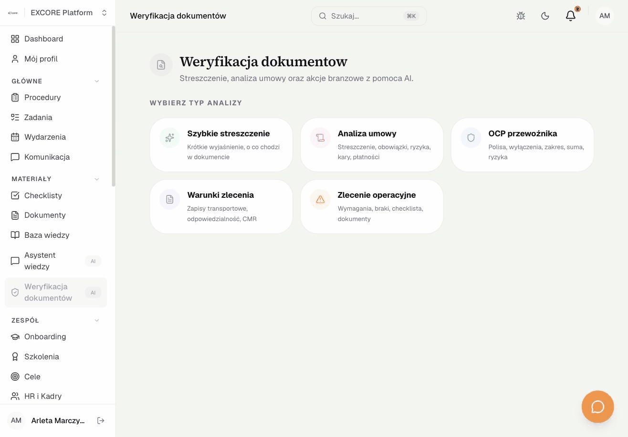Open notifications bell
This screenshot has height=437, width=628.
click(570, 16)
